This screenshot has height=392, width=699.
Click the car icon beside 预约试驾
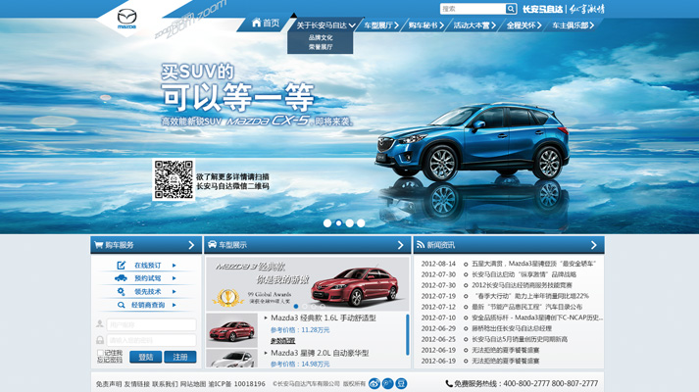pos(121,278)
